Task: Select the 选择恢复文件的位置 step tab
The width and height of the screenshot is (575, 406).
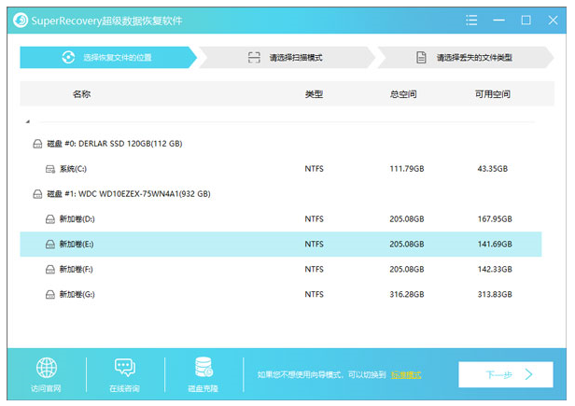Action: [x=108, y=58]
